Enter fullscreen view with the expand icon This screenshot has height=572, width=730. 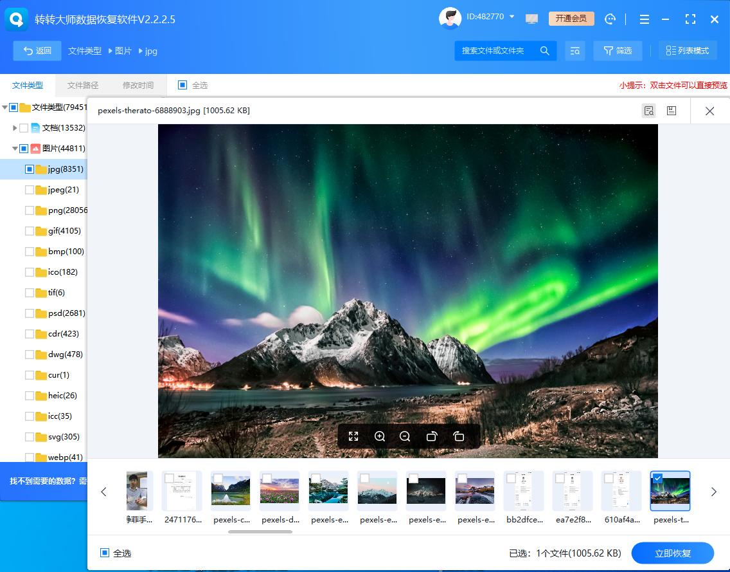(353, 436)
